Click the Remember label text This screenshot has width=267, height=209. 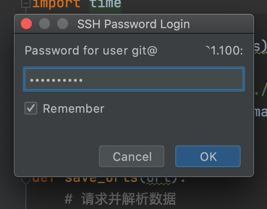(74, 109)
